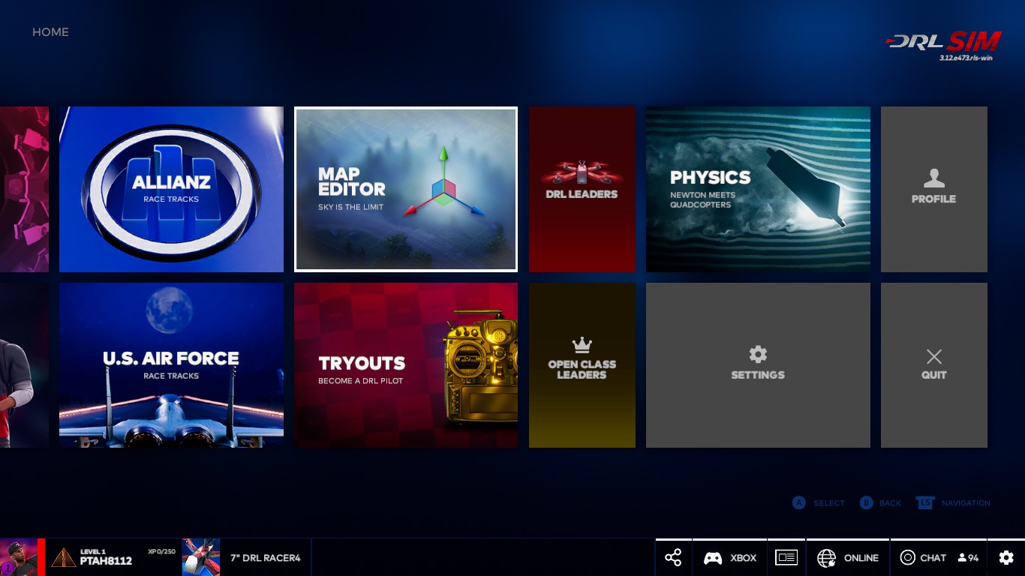This screenshot has height=576, width=1025.
Task: Open the Profile tile
Action: [x=933, y=189]
